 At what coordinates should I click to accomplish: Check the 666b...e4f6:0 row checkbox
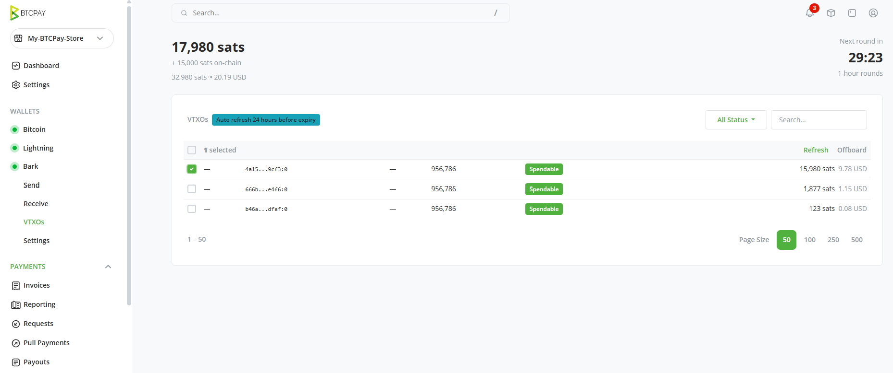tap(192, 189)
